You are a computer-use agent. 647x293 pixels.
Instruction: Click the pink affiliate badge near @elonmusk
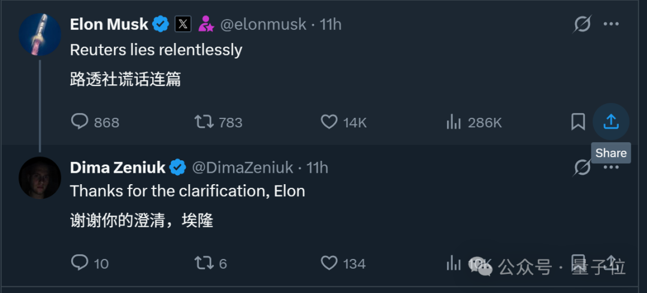205,25
